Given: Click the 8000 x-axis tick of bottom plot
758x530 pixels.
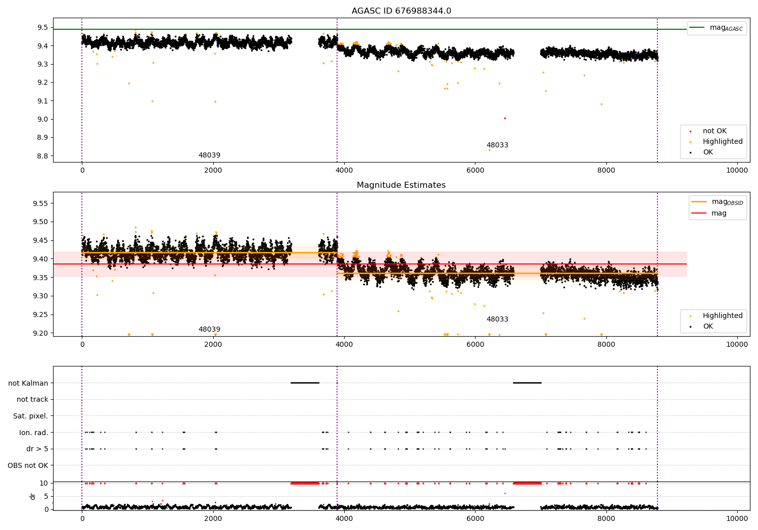Looking at the screenshot, I should click(x=606, y=518).
